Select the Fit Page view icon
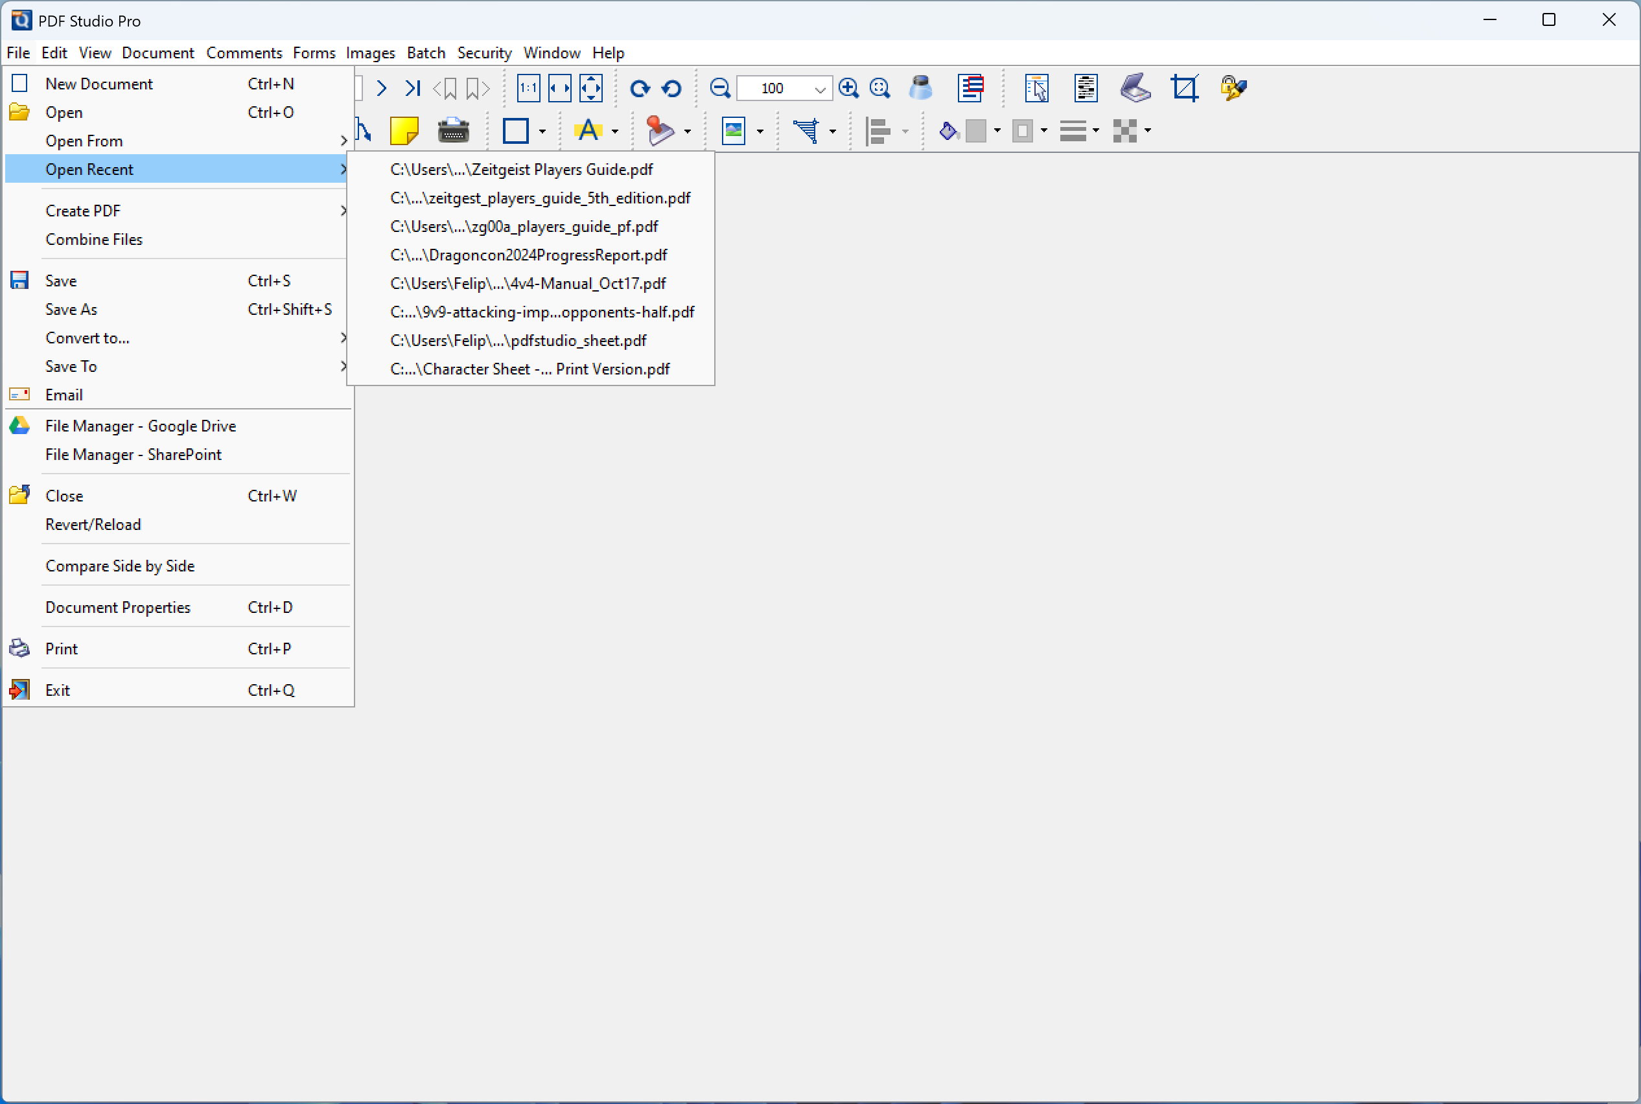 pos(591,88)
